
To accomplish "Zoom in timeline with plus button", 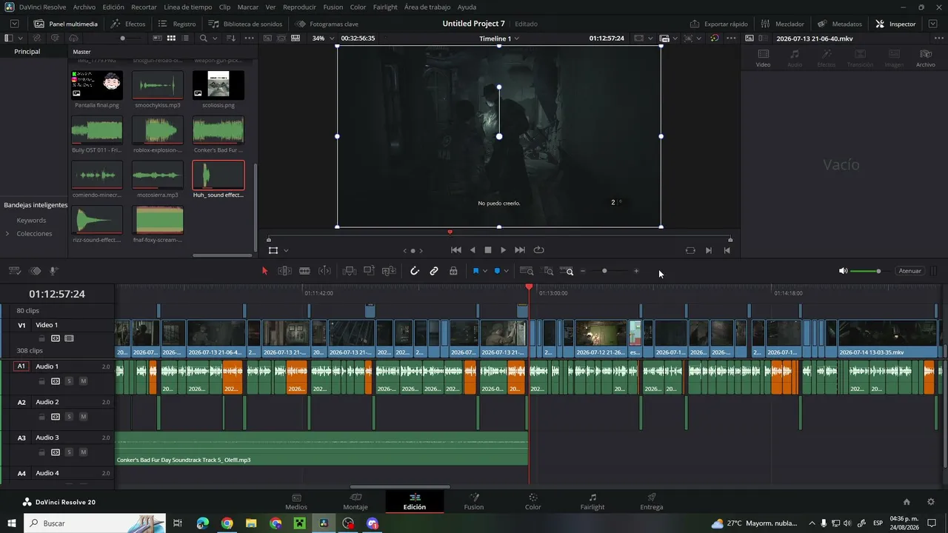I will click(636, 271).
